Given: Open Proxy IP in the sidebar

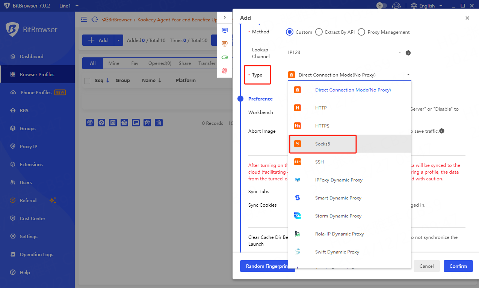Looking at the screenshot, I should 29,147.
